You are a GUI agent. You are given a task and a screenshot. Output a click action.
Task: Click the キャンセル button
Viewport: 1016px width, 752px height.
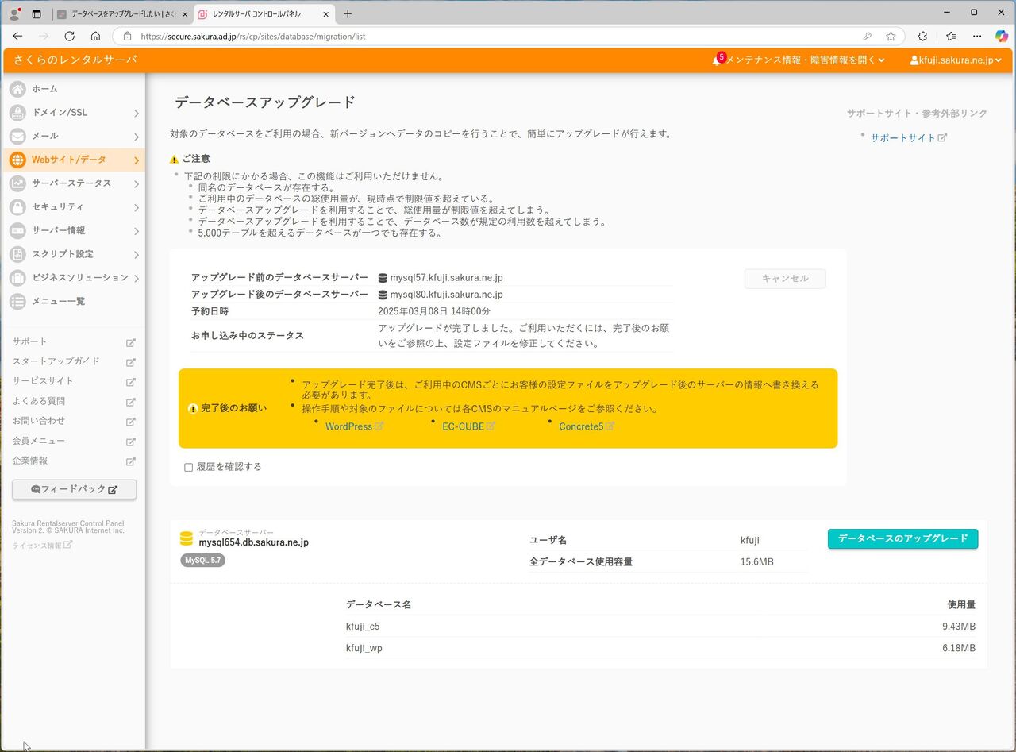coord(785,279)
